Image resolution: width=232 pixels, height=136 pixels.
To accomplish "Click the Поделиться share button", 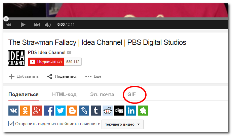I will [62, 76].
